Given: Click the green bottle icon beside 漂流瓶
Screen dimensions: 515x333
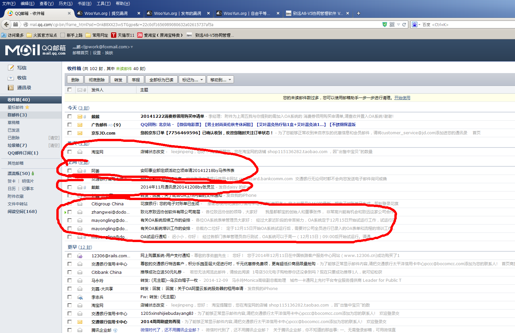Looking at the screenshot, I should (x=33, y=173).
